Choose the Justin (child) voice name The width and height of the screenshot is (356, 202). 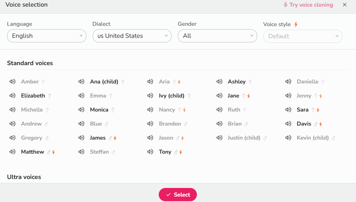[x=244, y=138]
